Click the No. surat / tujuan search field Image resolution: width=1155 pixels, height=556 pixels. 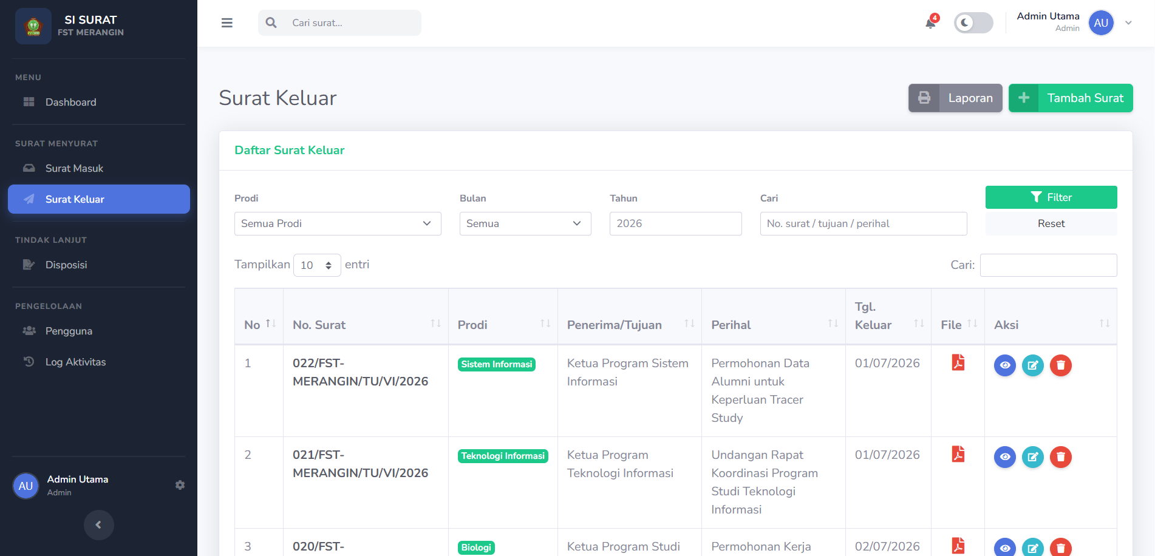[864, 223]
